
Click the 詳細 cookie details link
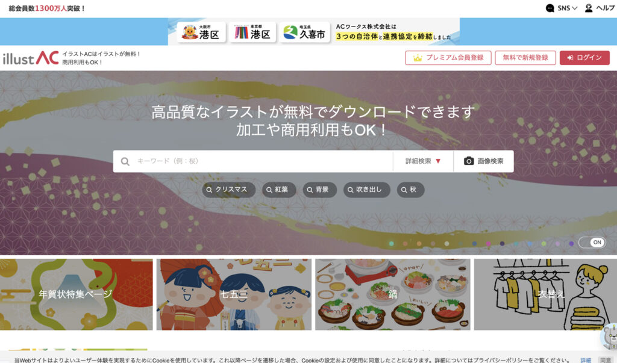click(x=586, y=360)
